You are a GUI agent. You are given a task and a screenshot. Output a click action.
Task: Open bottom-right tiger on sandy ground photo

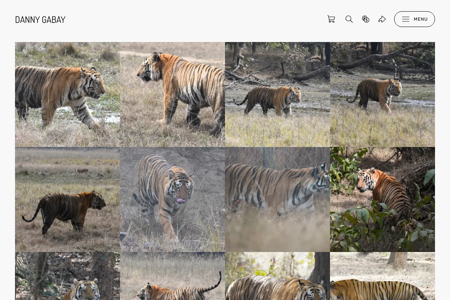tap(382, 276)
